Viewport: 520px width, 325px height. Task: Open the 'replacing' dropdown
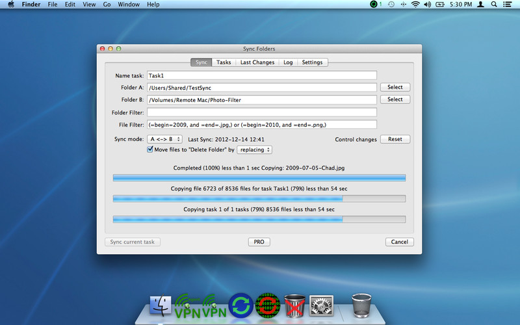point(255,150)
